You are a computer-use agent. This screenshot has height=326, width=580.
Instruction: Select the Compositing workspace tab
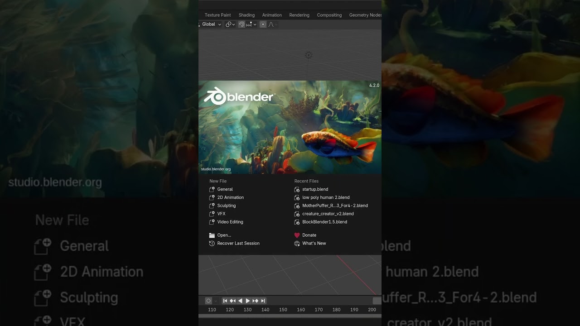(x=329, y=15)
